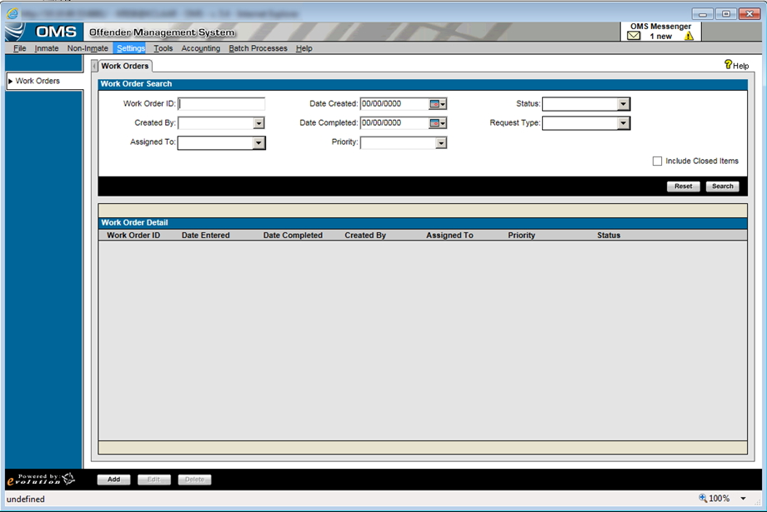Screen dimensions: 767x512
Task: Click the Work Order ID input field
Action: (222, 104)
